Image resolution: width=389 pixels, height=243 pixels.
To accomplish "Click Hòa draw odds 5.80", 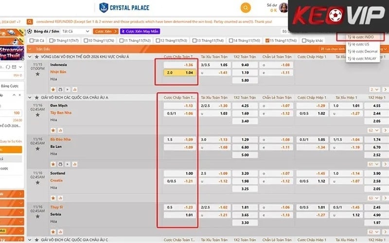I will 245,80.
